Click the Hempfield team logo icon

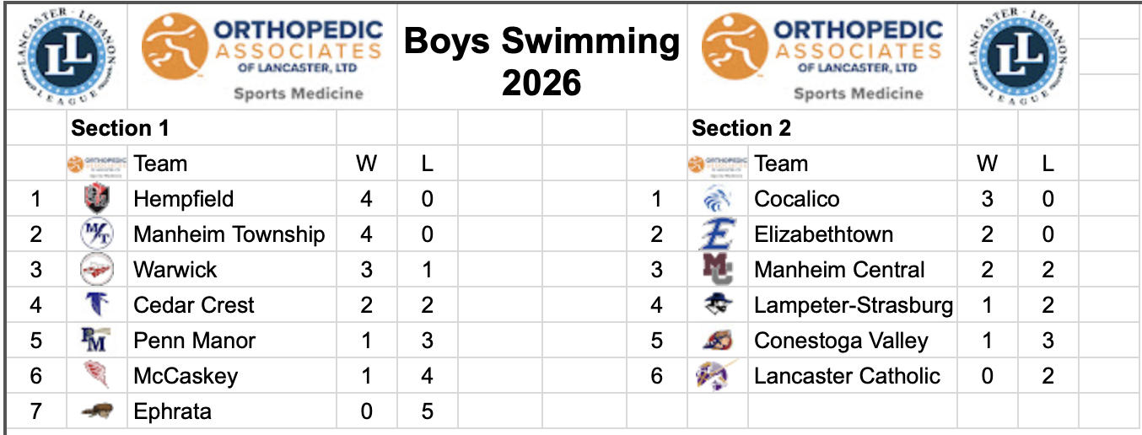[96, 199]
